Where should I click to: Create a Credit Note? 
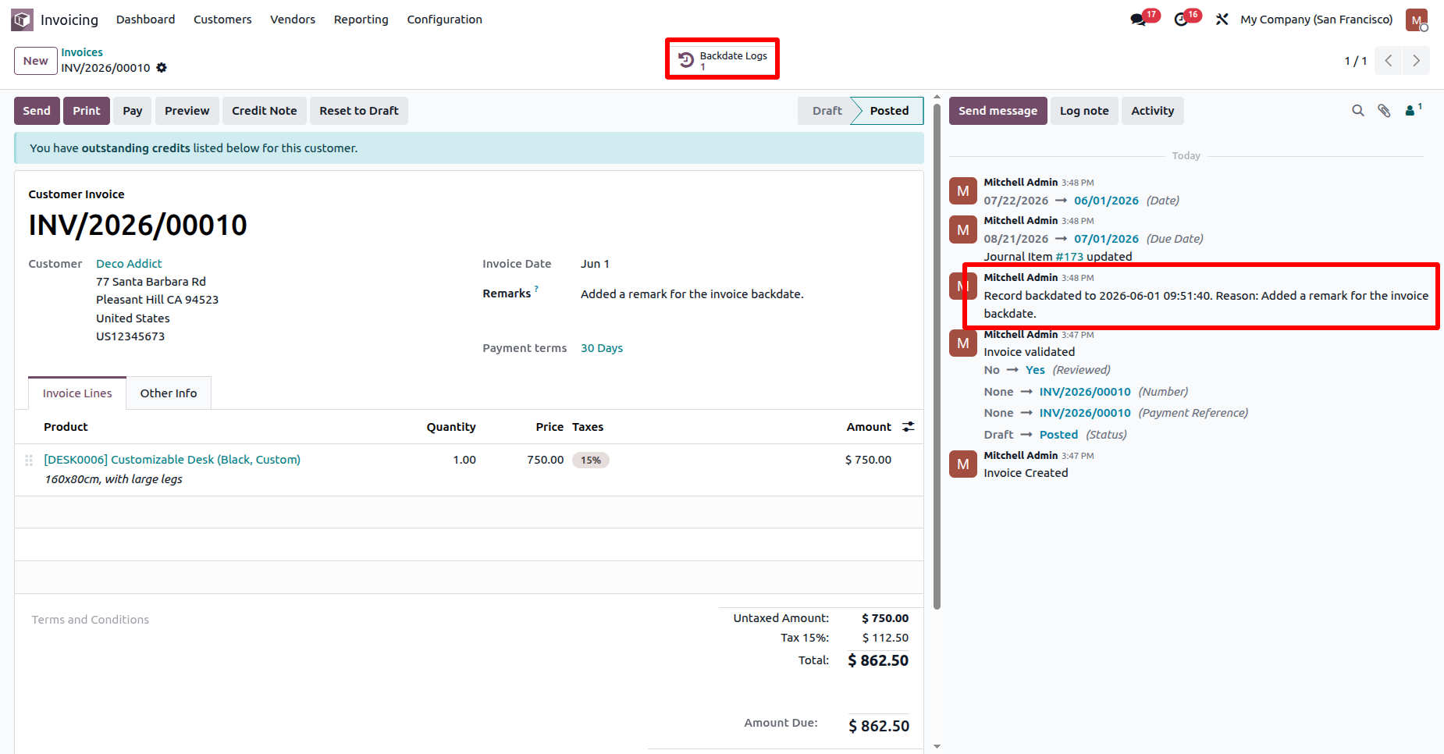(x=265, y=111)
